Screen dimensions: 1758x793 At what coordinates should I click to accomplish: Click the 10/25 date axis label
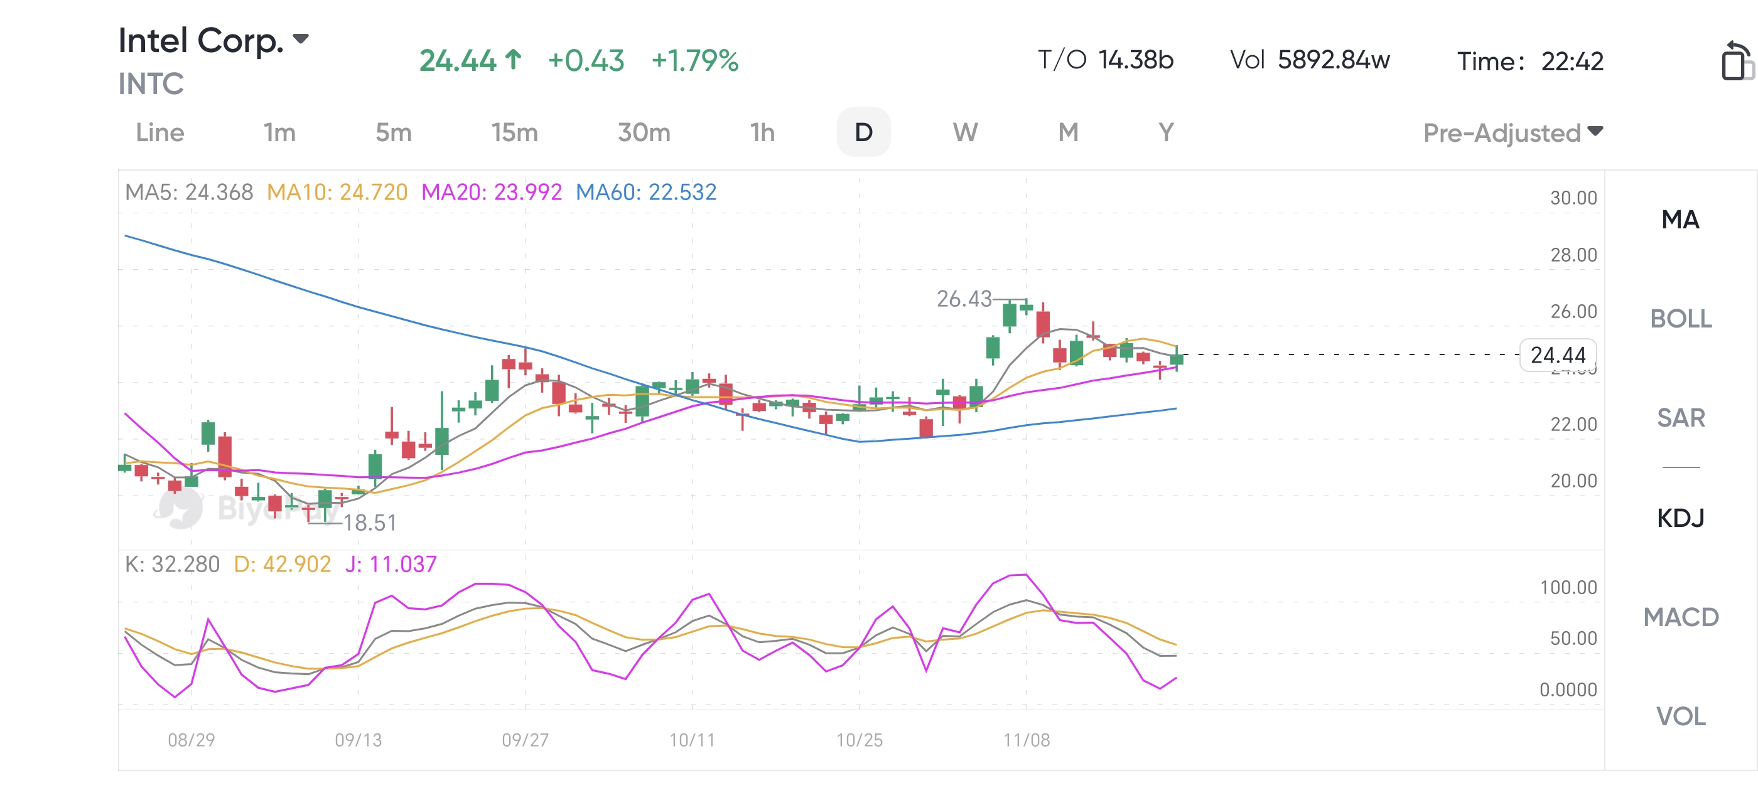(x=859, y=740)
